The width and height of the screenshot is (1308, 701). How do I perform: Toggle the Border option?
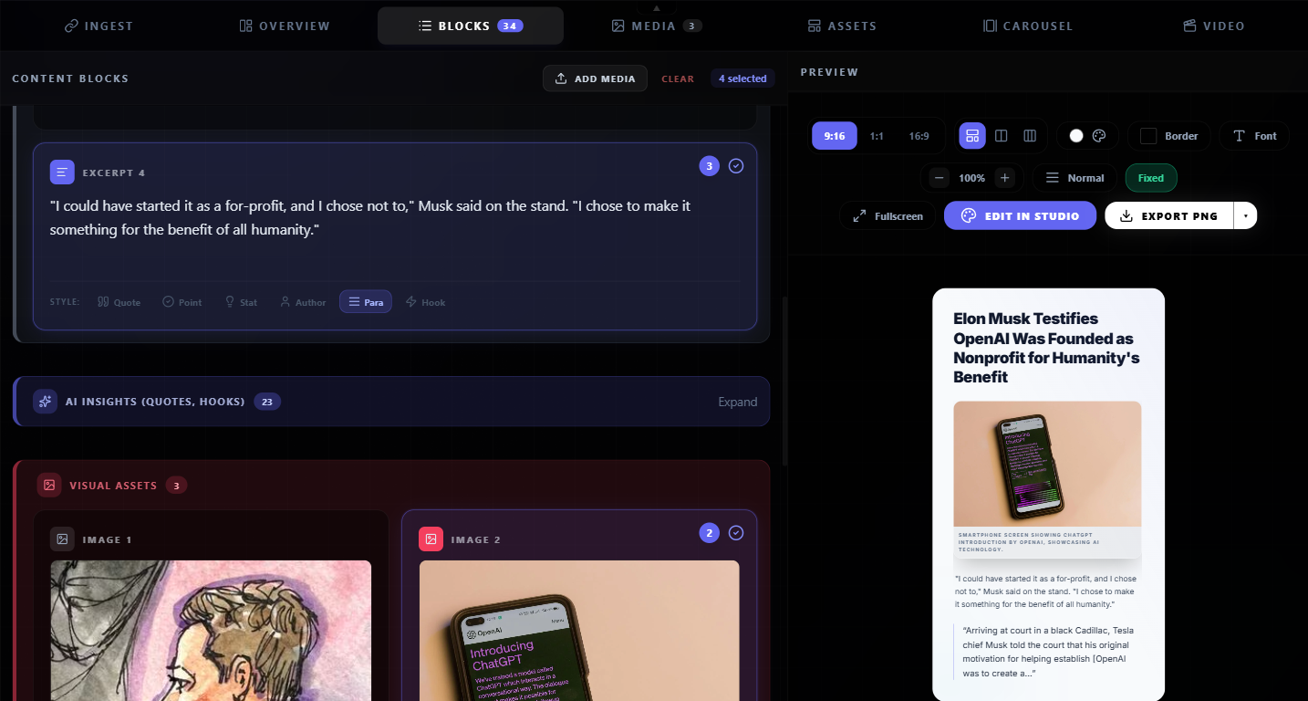pyautogui.click(x=1169, y=136)
